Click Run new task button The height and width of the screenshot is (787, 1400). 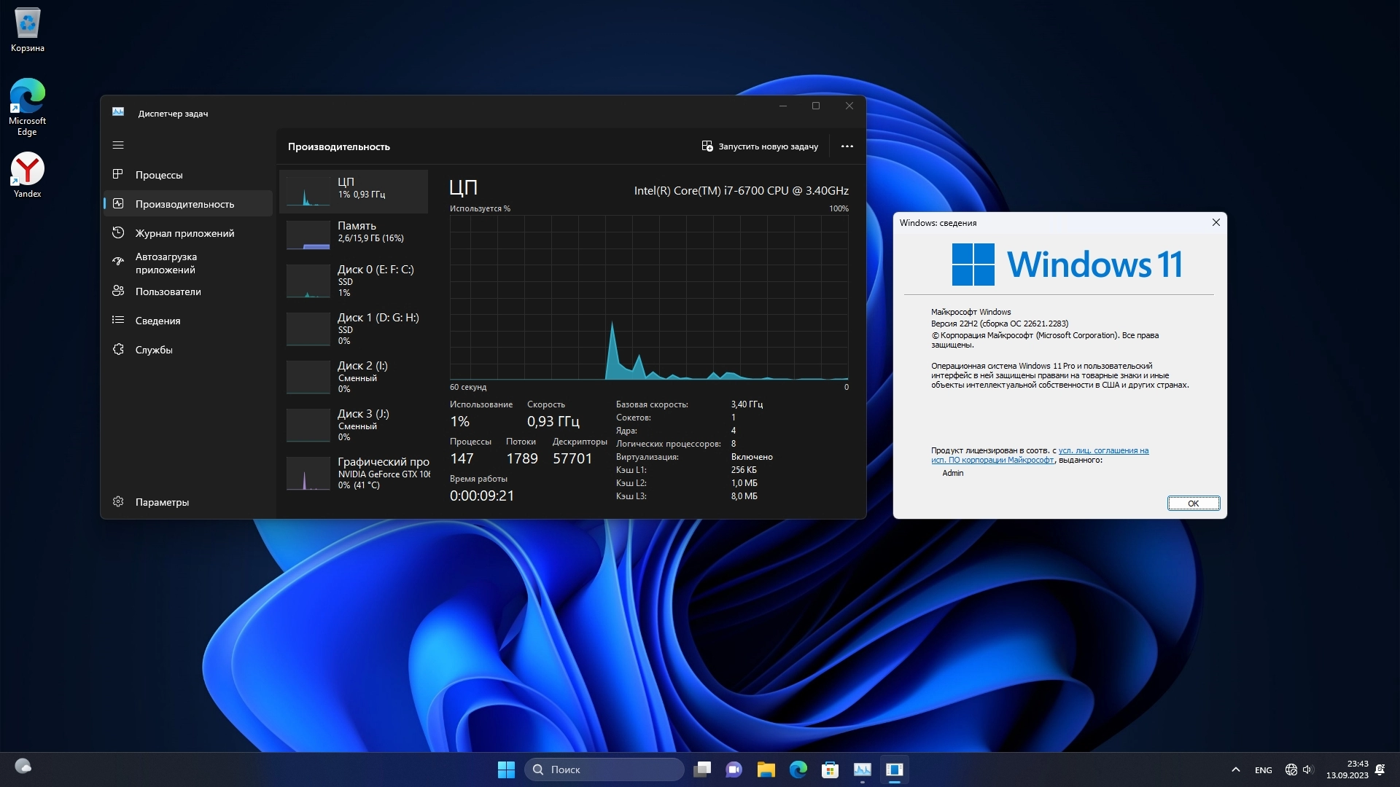coord(760,146)
